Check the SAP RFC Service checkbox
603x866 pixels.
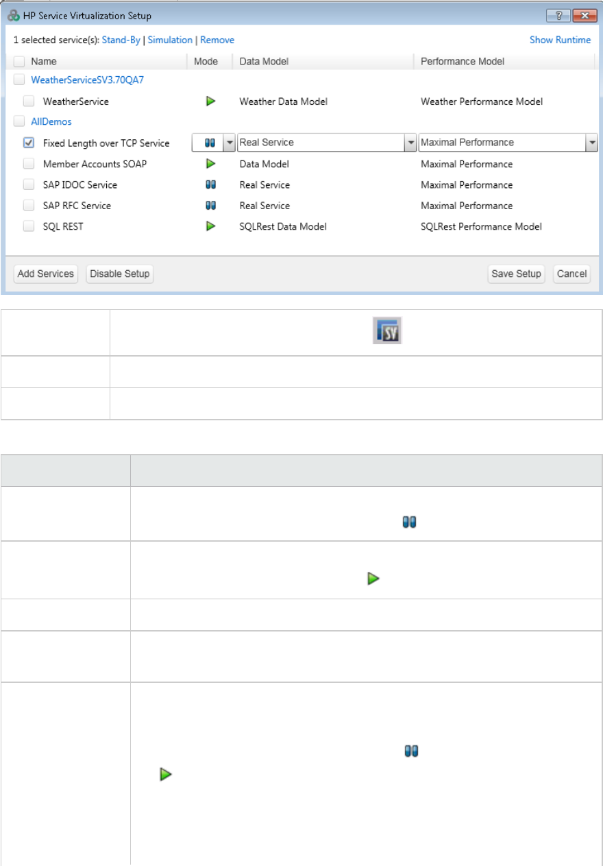click(29, 206)
